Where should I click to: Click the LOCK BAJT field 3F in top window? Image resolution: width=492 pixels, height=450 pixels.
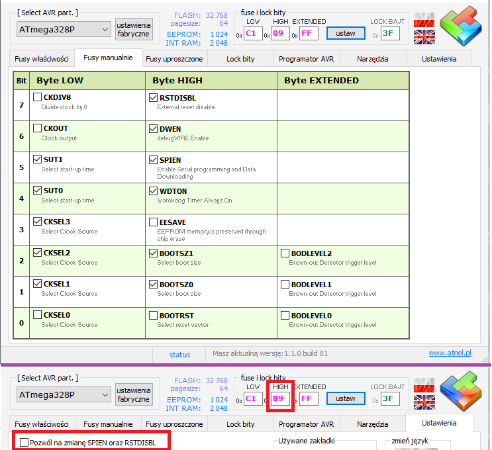point(390,33)
